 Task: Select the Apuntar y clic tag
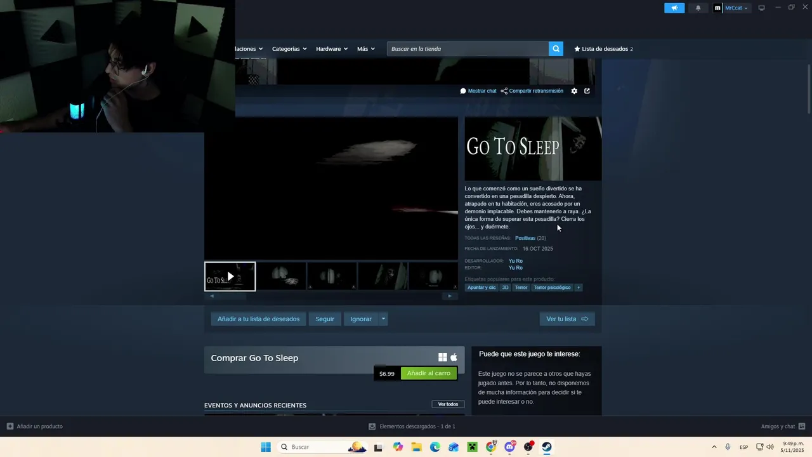pos(481,288)
